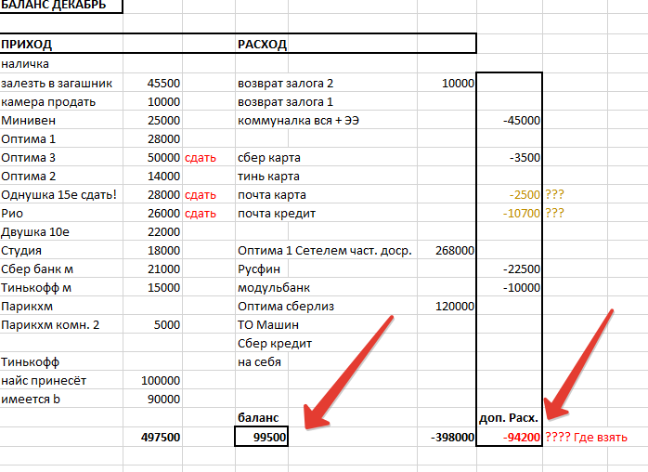Viewport: 648px width, 472px height.
Task: Select the balance cell showing 99500
Action: pos(261,437)
